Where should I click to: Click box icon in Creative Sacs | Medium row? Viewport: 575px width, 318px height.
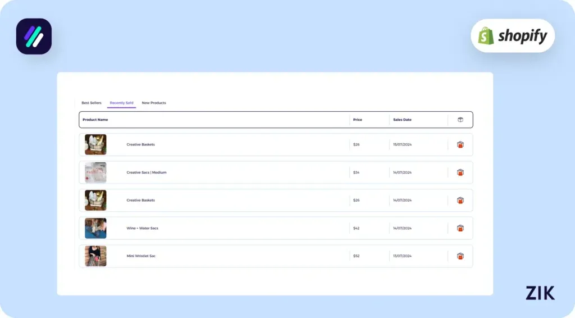coord(460,172)
